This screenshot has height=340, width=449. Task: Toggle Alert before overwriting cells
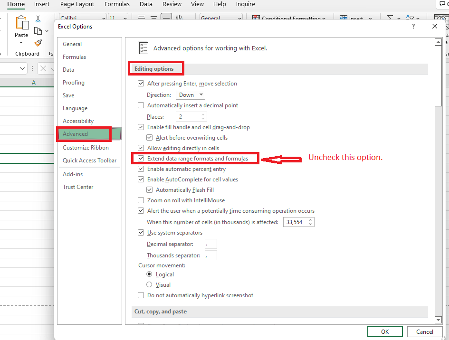coord(150,138)
